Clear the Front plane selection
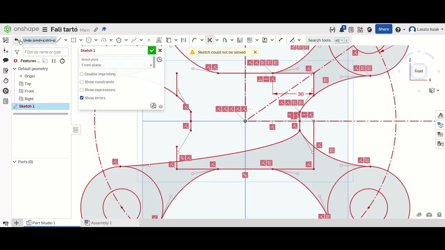This screenshot has width=445, height=250. [151, 65]
